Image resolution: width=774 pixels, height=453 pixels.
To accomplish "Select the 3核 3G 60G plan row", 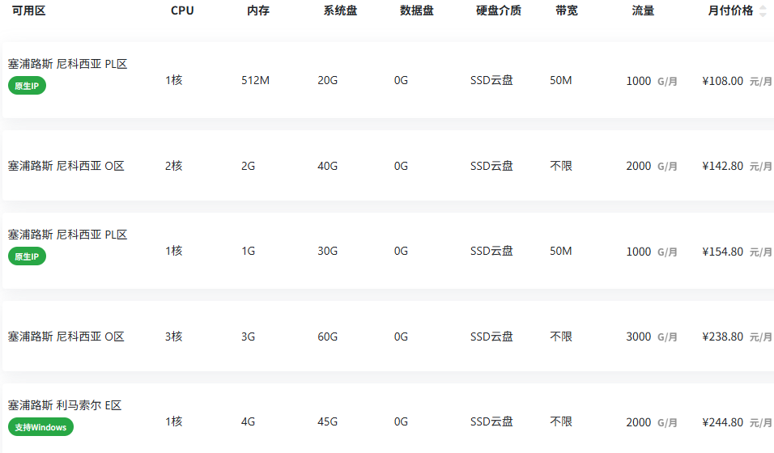I will pos(388,337).
